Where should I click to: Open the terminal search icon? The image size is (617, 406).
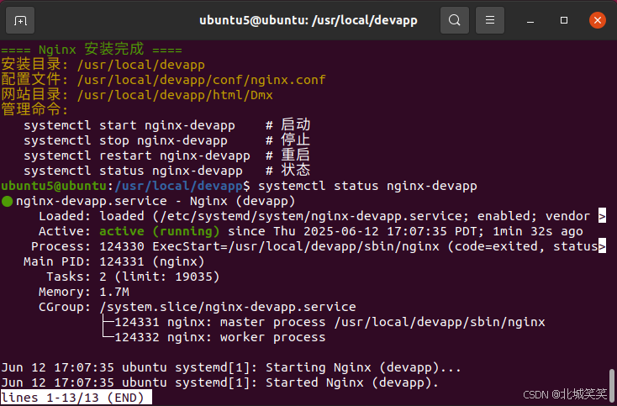(455, 20)
